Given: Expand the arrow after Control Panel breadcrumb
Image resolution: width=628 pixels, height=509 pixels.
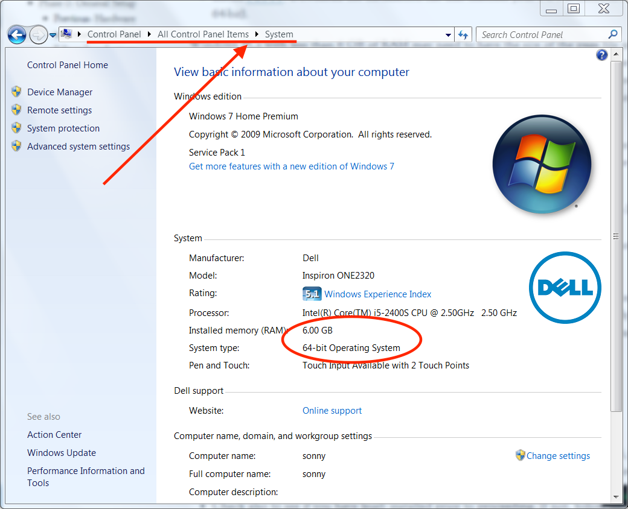Looking at the screenshot, I should click(149, 34).
